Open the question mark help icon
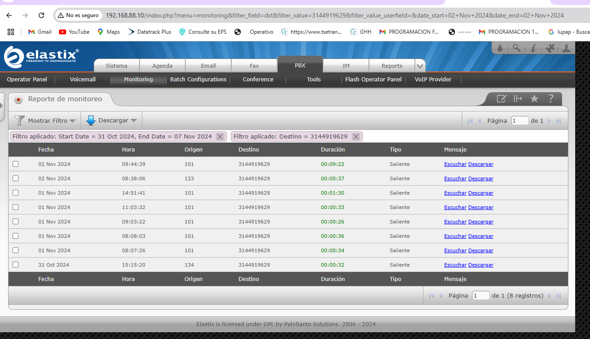The width and height of the screenshot is (590, 339). click(x=551, y=99)
